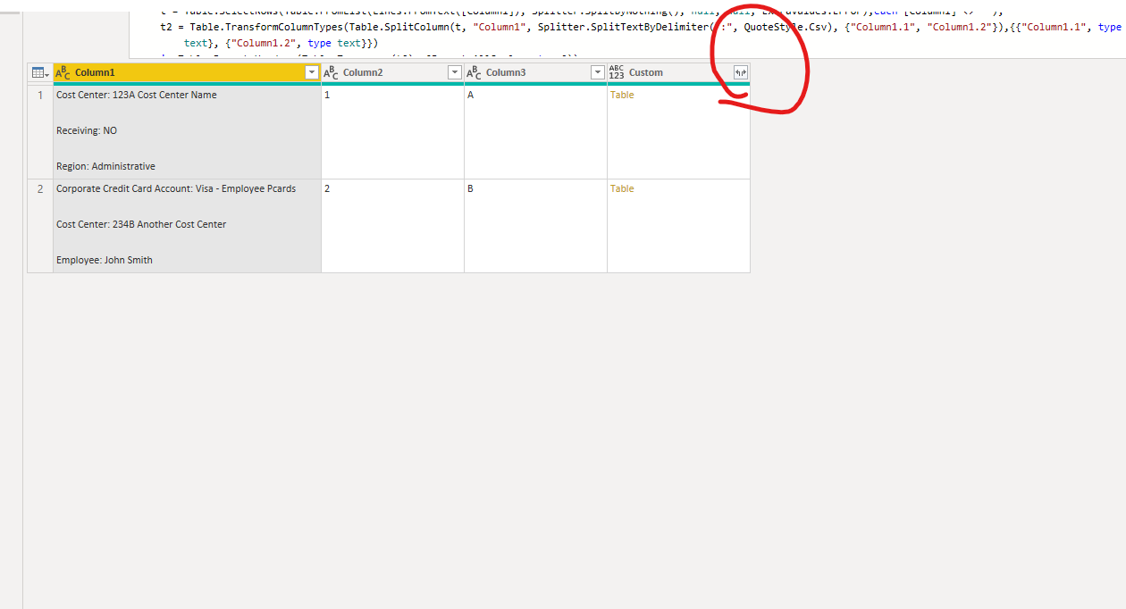This screenshot has height=609, width=1126.
Task: Click the Column2 cell with value 1
Action: tap(392, 132)
